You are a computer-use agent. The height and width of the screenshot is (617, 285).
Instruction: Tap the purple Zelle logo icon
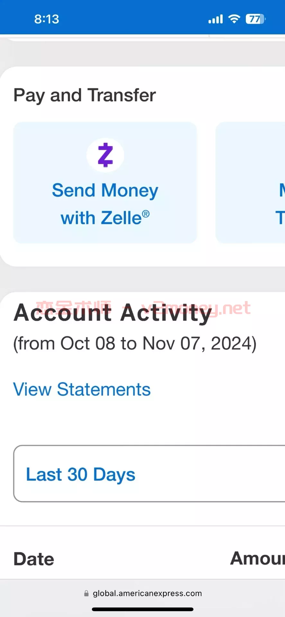tap(105, 155)
